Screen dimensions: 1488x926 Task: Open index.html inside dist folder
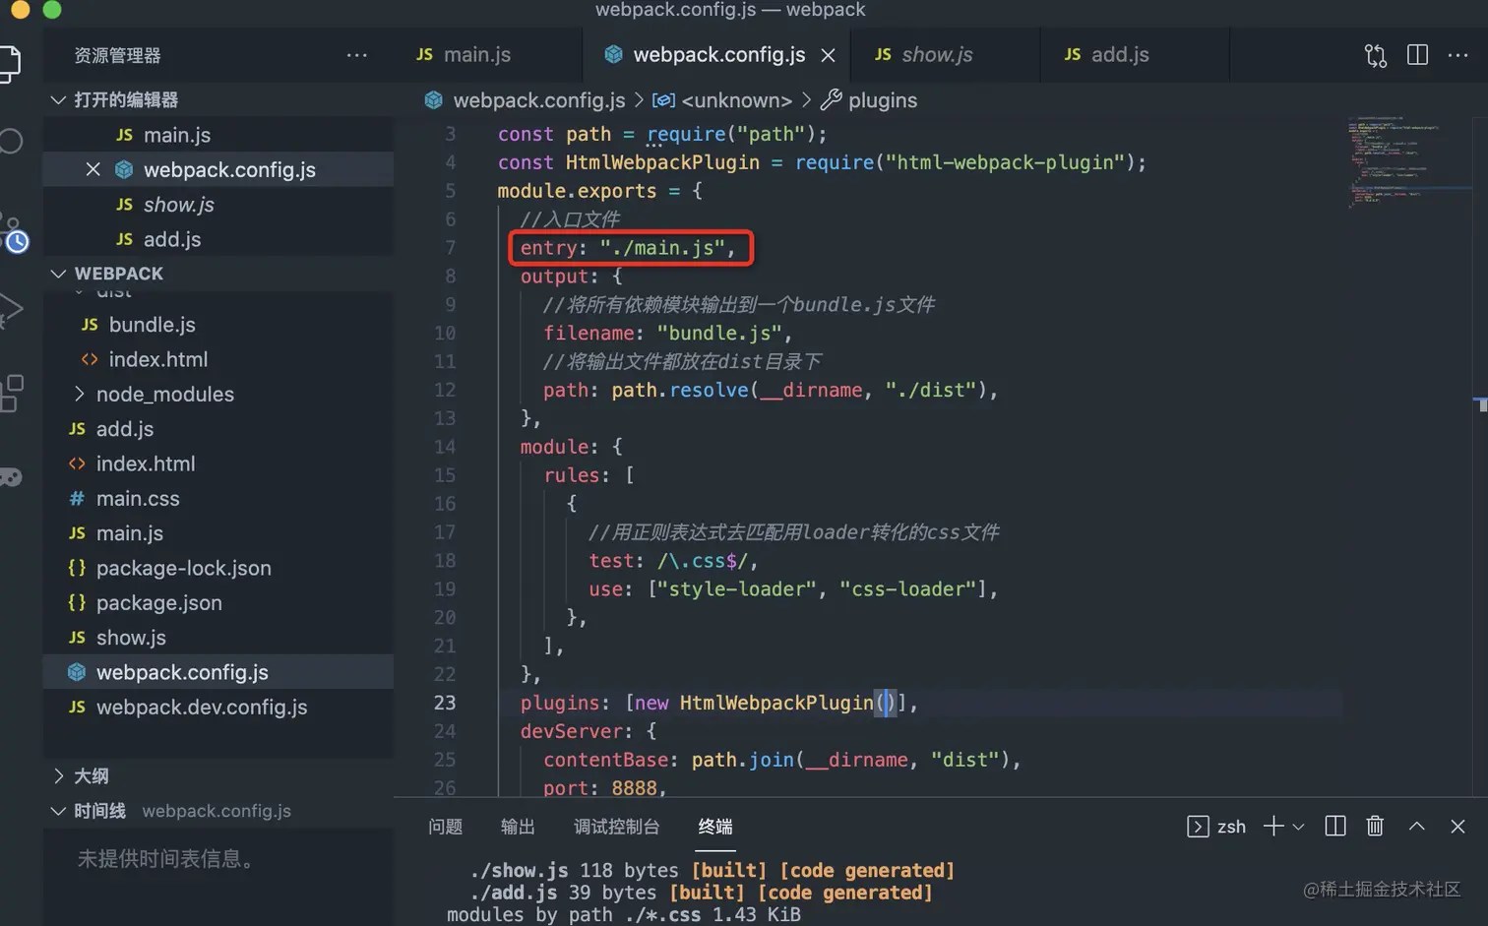tap(218, 359)
